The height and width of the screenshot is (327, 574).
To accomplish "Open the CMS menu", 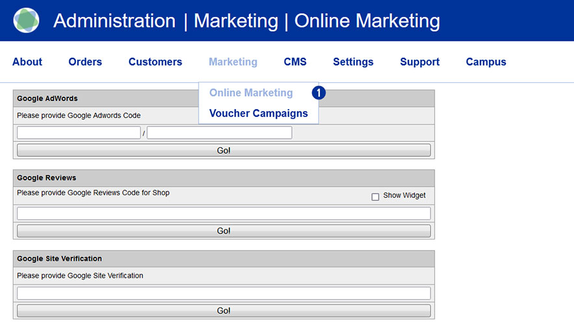I will (295, 62).
